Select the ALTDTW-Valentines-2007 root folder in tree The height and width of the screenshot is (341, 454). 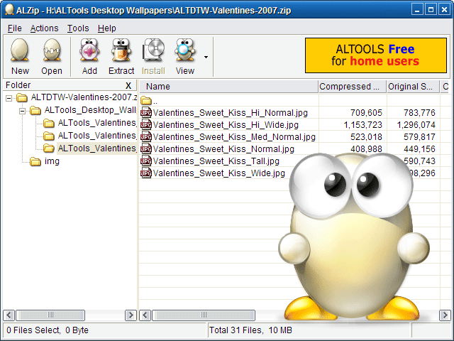[84, 97]
